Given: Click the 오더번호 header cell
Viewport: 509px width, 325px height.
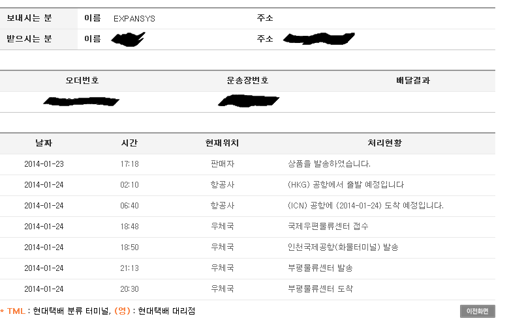Looking at the screenshot, I should point(82,81).
